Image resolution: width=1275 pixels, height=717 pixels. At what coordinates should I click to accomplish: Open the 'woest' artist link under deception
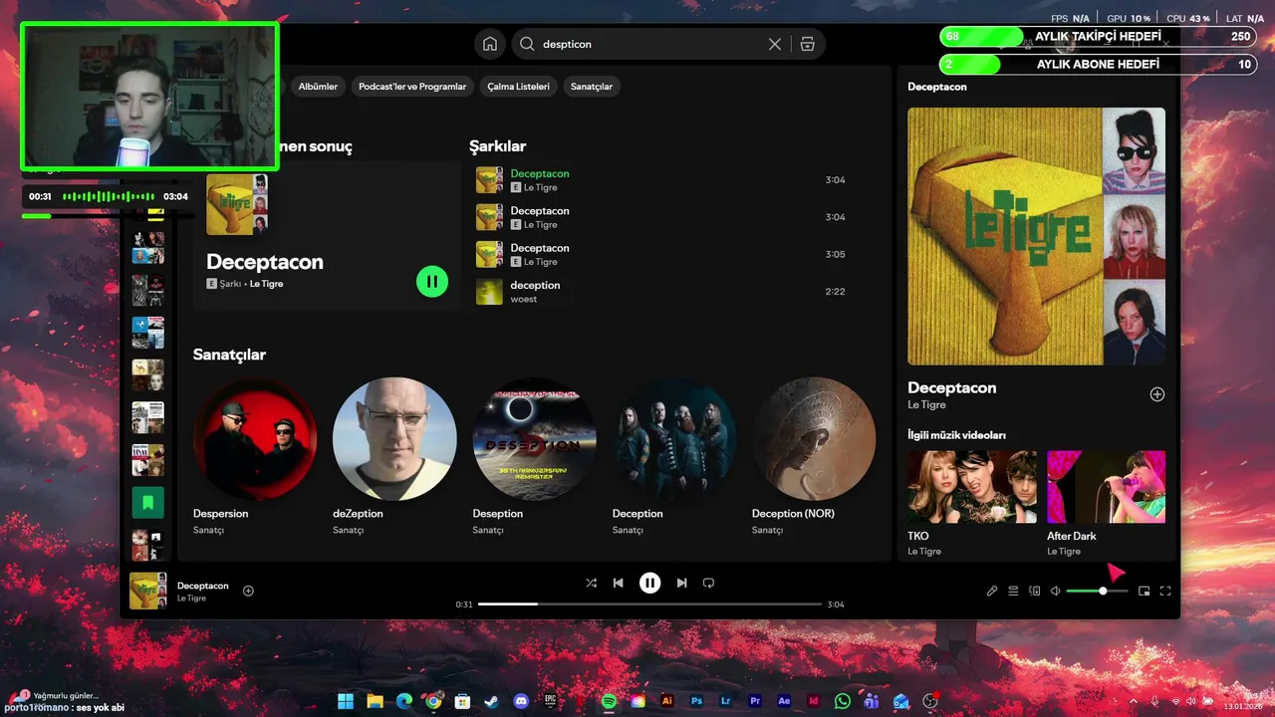click(524, 299)
